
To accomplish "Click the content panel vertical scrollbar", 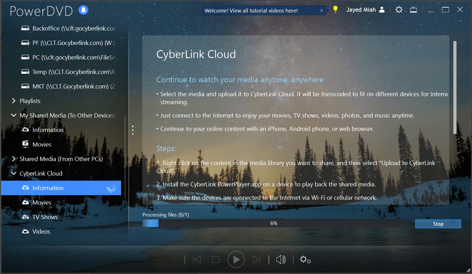I will point(455,88).
